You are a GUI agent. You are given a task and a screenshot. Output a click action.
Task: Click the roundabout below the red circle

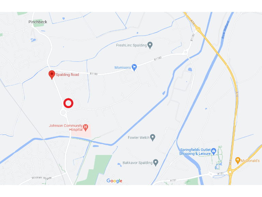63,113
